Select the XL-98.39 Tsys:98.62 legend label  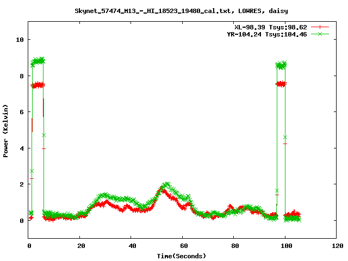coord(271,27)
